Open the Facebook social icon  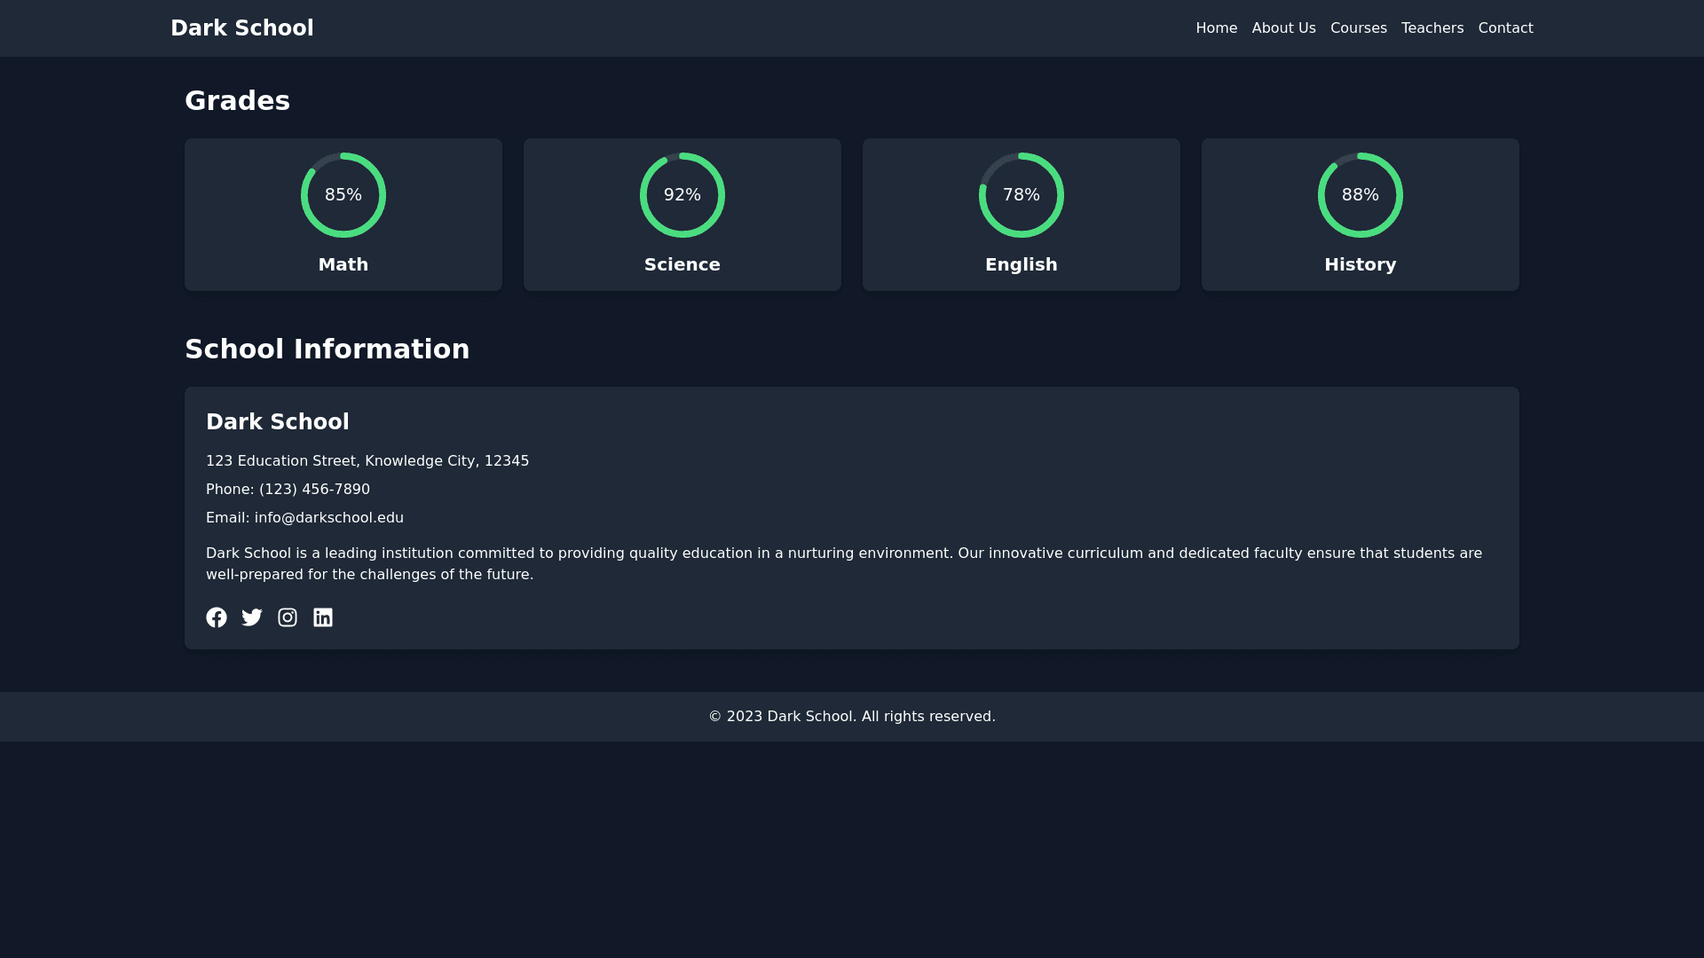point(217,617)
